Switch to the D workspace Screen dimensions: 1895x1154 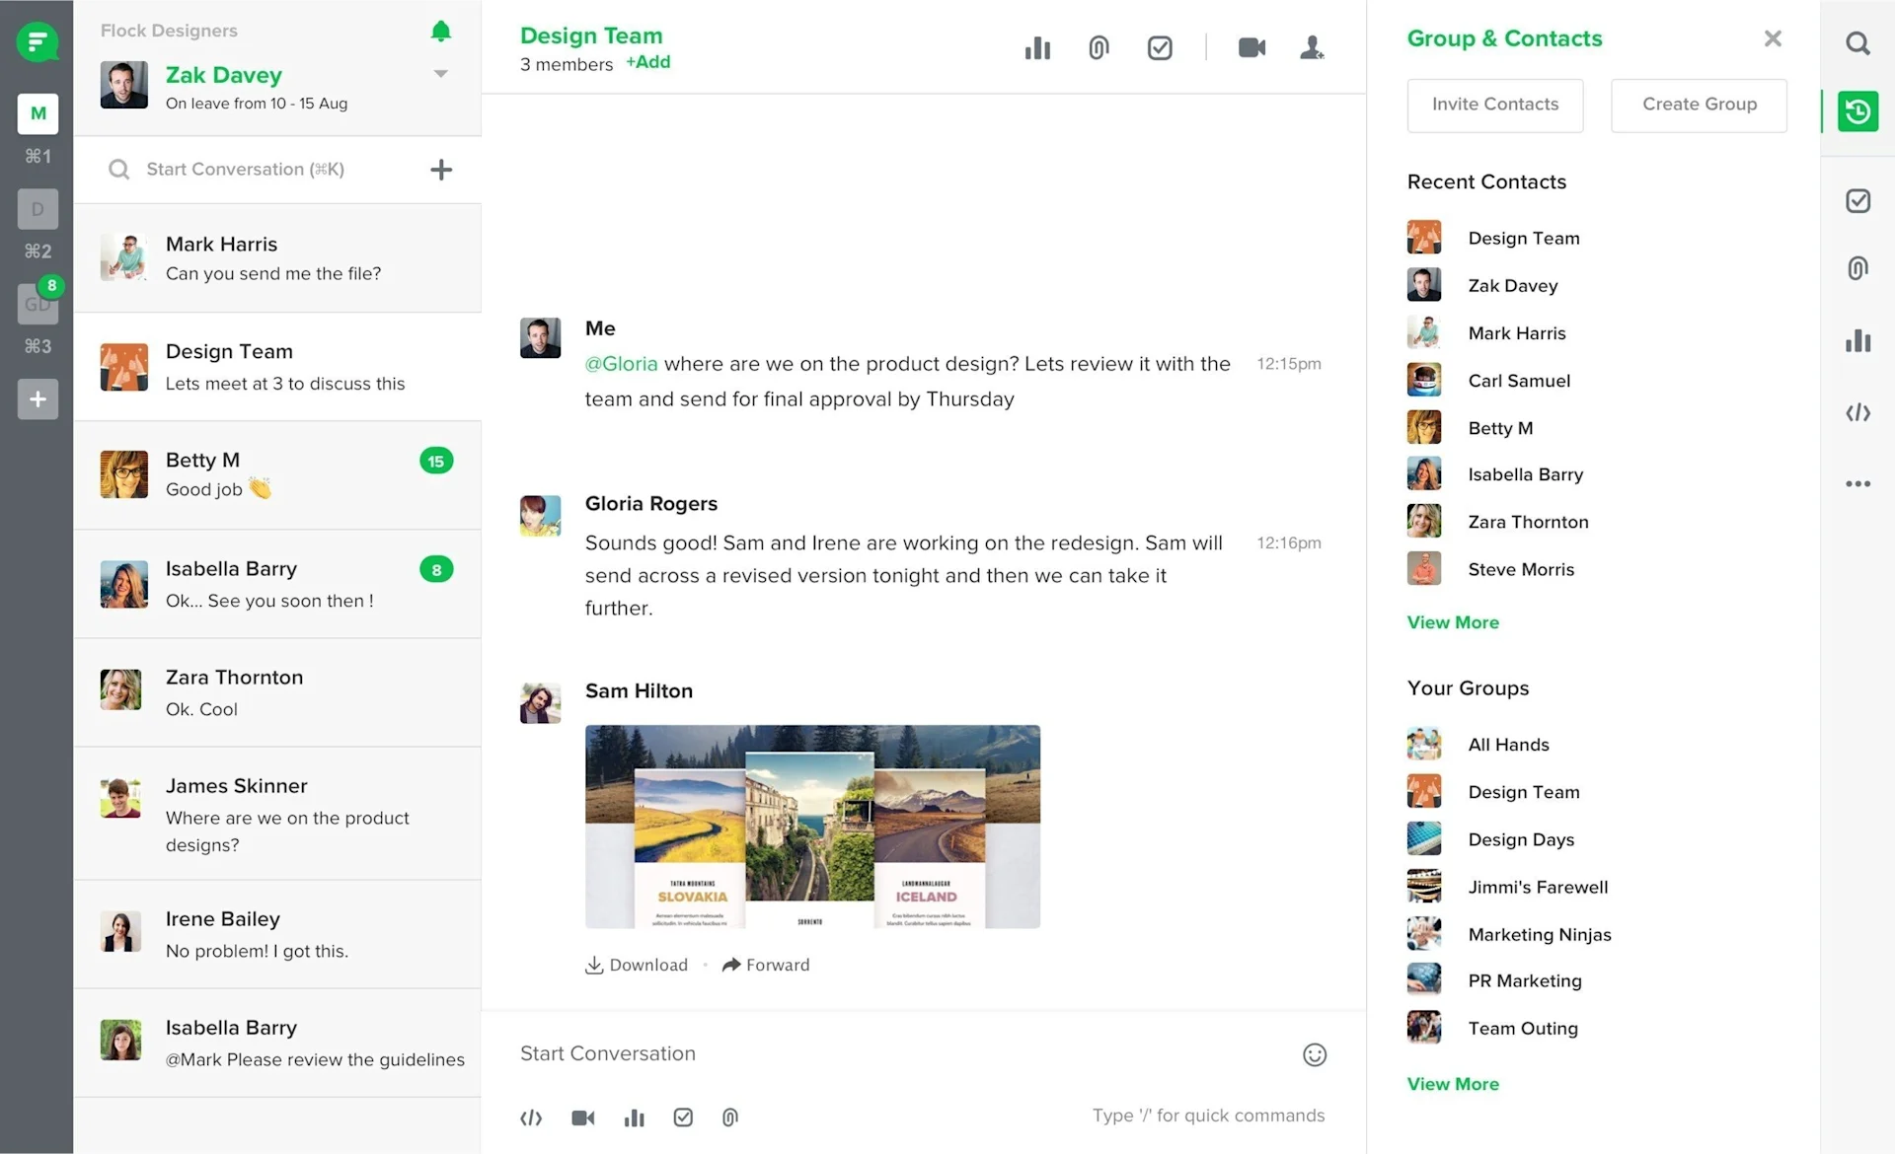pyautogui.click(x=37, y=208)
